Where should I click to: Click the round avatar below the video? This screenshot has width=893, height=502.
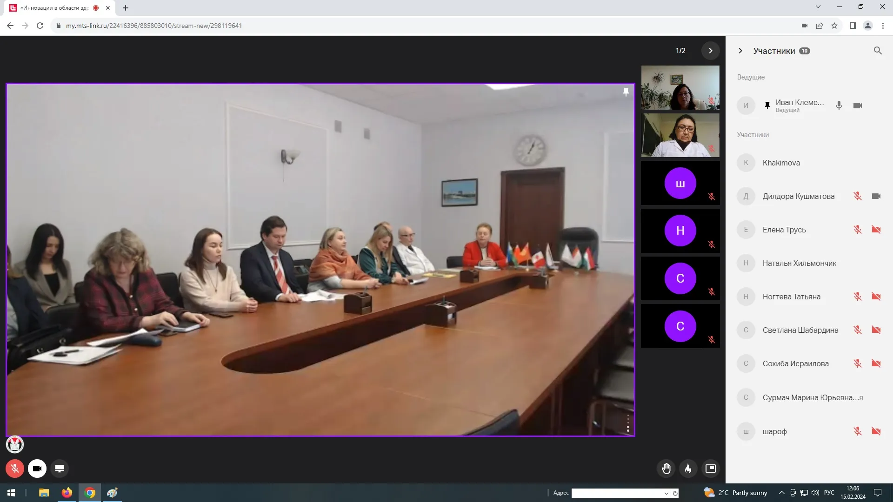[x=15, y=444]
